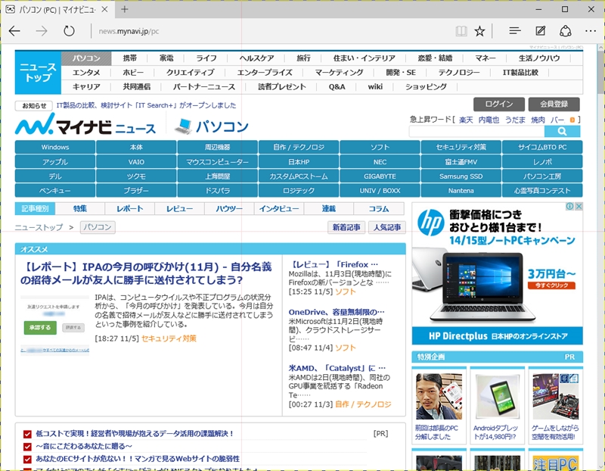Viewport: 605px width, 471px height.
Task: Switch to the 特集 article type tab
Action: pos(80,209)
